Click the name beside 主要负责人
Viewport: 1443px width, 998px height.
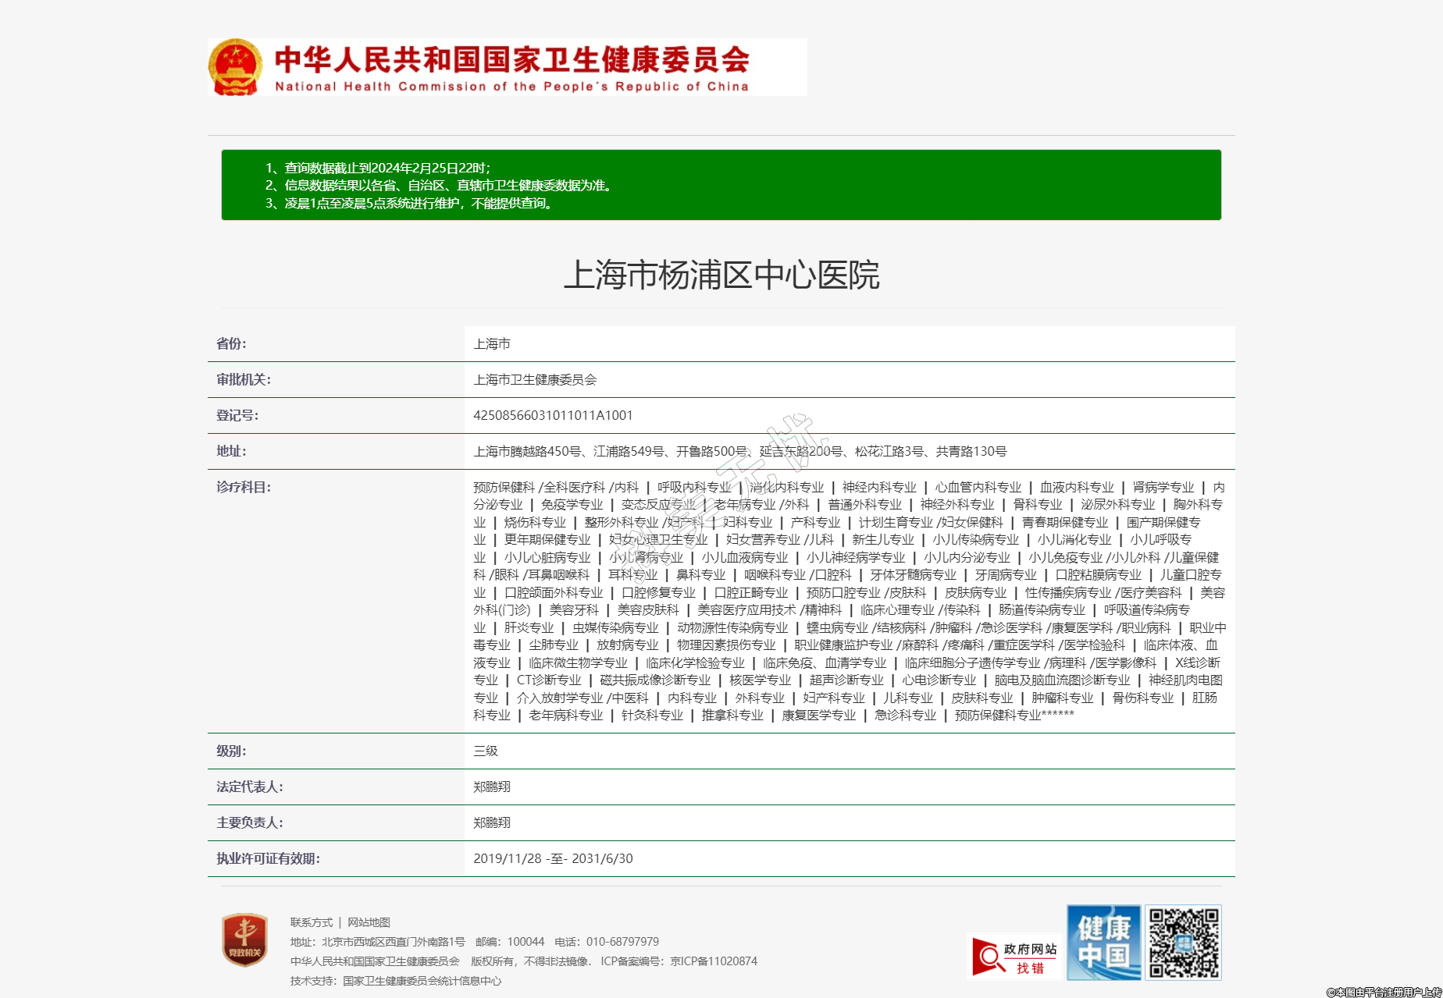click(x=492, y=822)
